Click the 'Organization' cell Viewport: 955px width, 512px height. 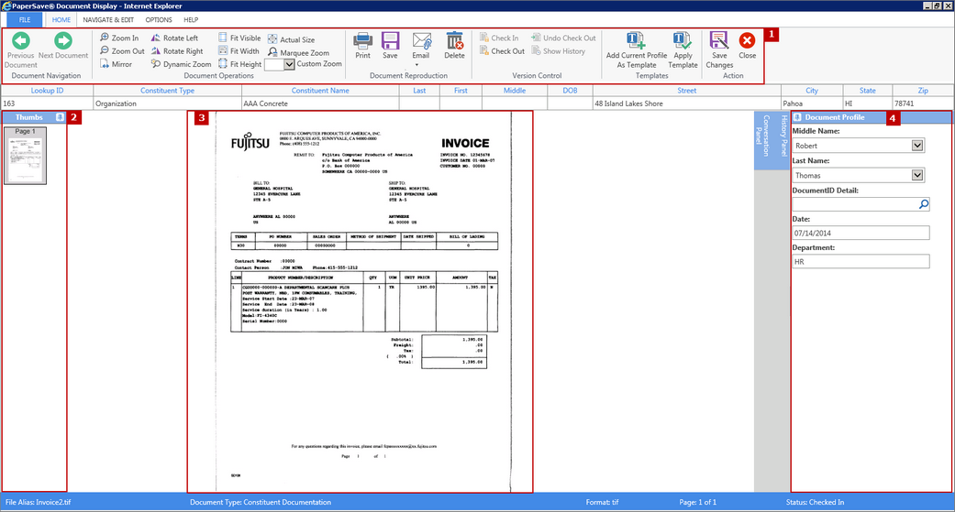coord(168,103)
